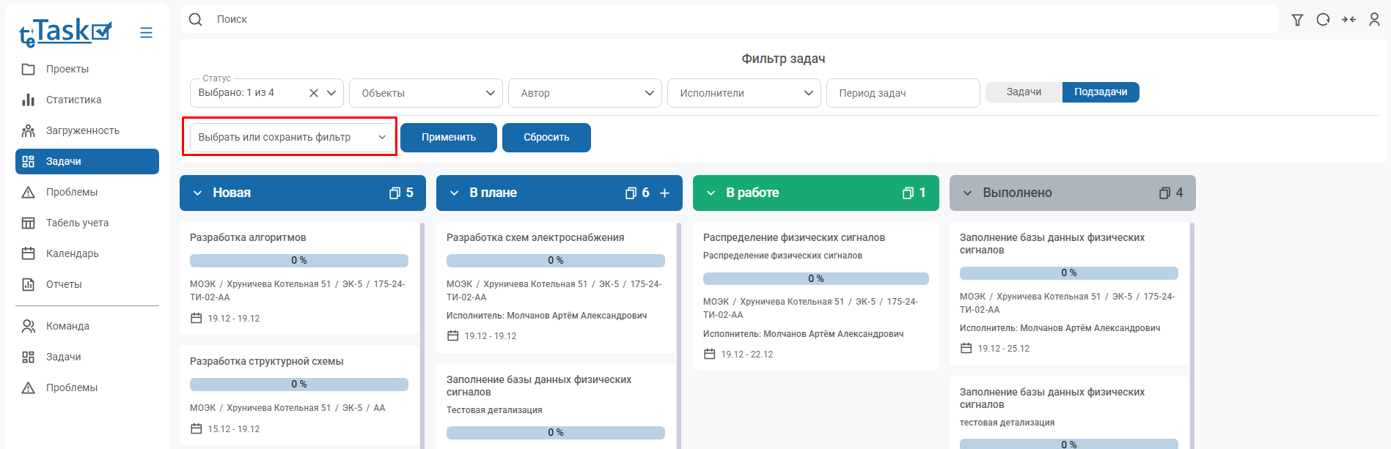The height and width of the screenshot is (449, 1391).
Task: Click the refresh icon in top bar
Action: click(1323, 20)
